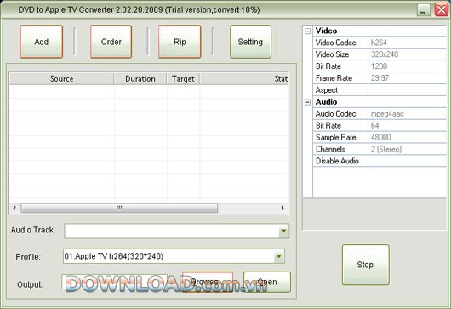Click the Aspect property label
The width and height of the screenshot is (451, 309).
327,90
